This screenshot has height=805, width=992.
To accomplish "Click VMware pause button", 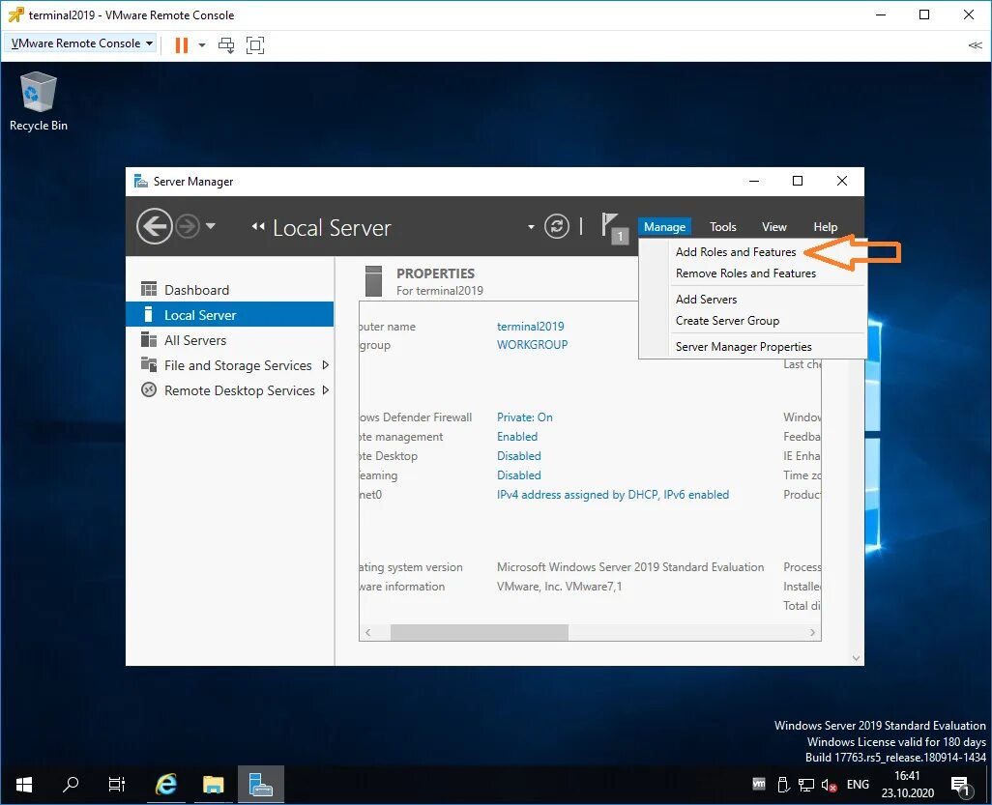I will (182, 44).
